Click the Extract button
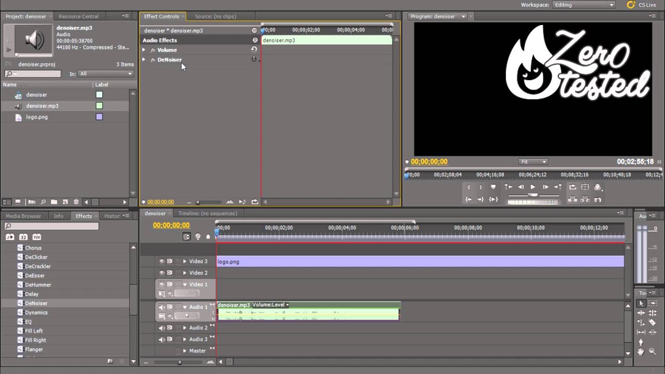The width and height of the screenshot is (665, 374). point(585,199)
